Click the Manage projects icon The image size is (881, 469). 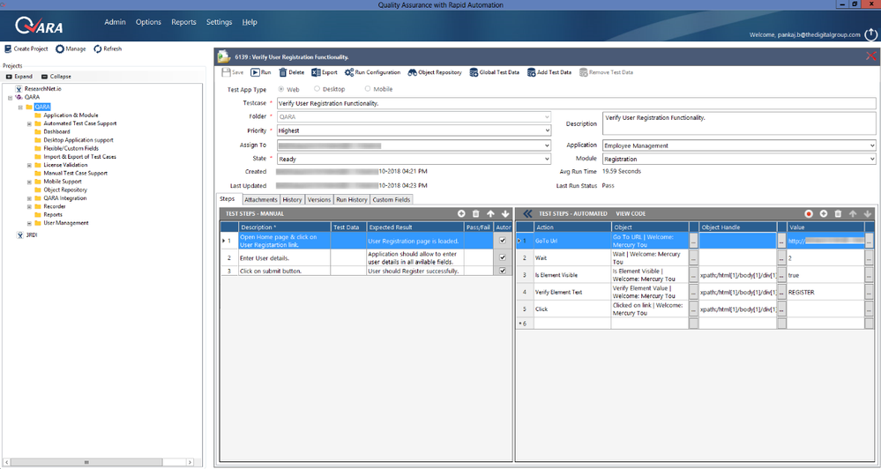[60, 48]
